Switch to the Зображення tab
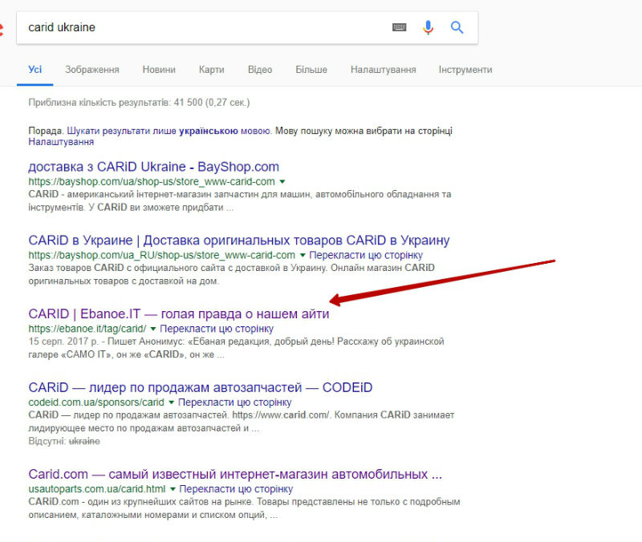Image resolution: width=642 pixels, height=542 pixels. point(92,70)
